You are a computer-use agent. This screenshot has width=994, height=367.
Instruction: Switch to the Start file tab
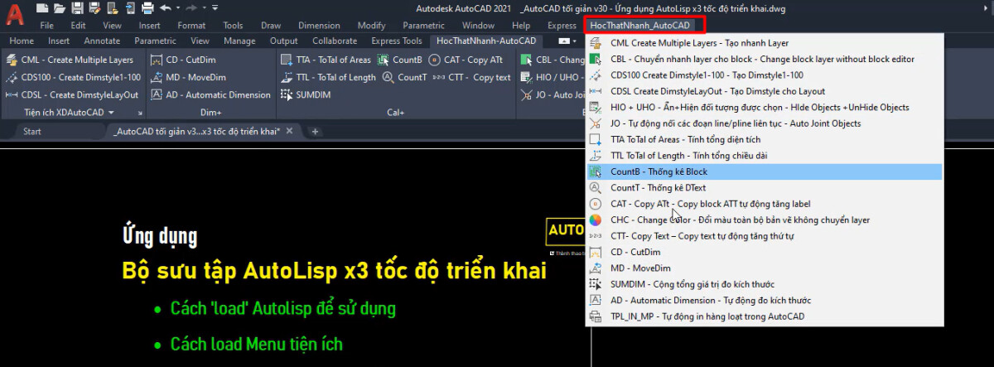coord(32,131)
